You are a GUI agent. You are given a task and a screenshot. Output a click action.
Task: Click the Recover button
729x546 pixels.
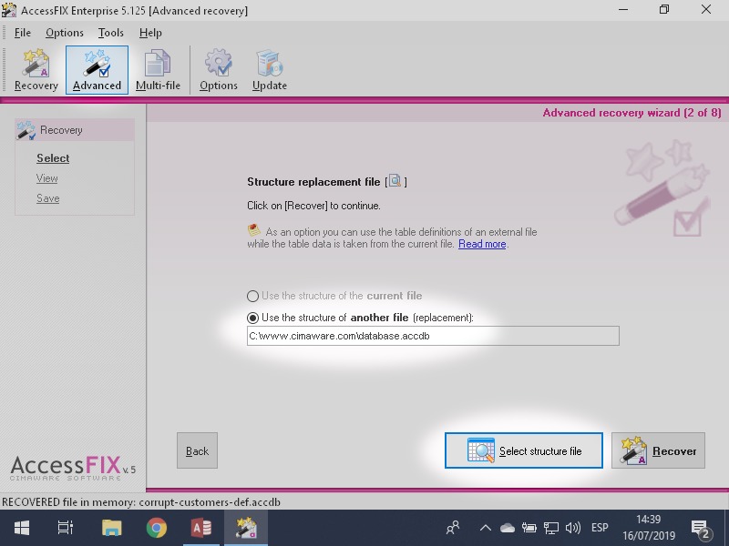coord(658,450)
